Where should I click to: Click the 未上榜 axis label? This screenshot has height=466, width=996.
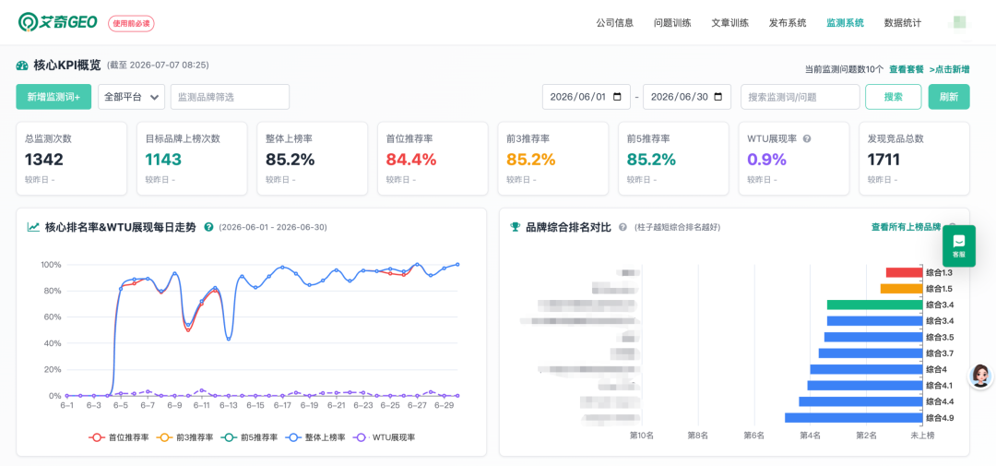tap(922, 436)
